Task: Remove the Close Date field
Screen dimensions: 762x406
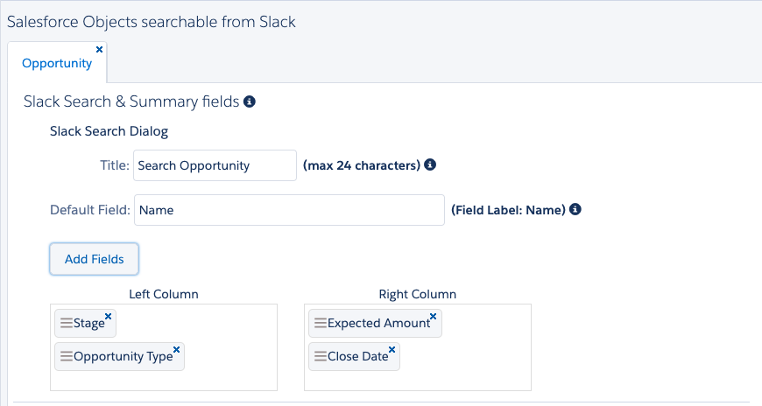Action: click(392, 349)
